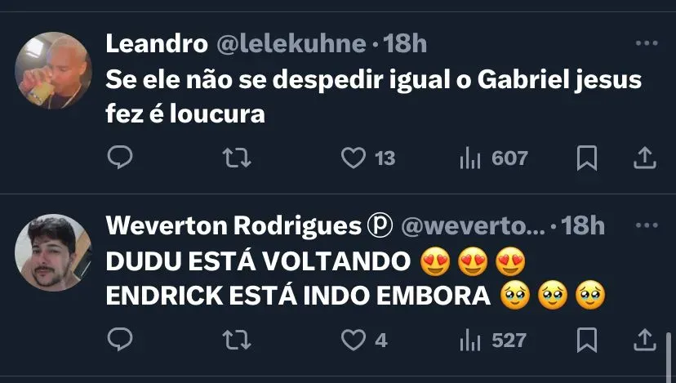Reply to Leandro's tweet
Viewport: 676px width, 383px height.
coord(120,158)
